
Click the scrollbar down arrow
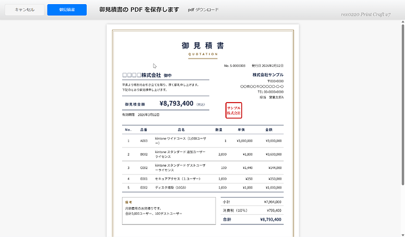pyautogui.click(x=403, y=235)
